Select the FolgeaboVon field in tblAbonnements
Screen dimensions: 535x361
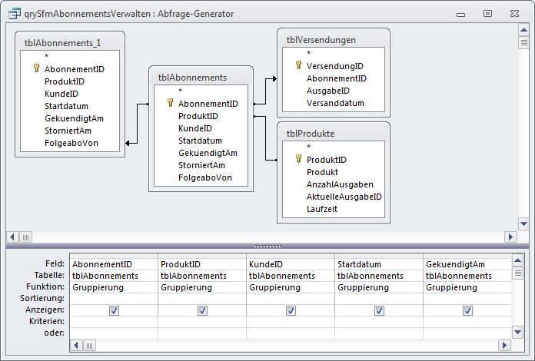(204, 177)
